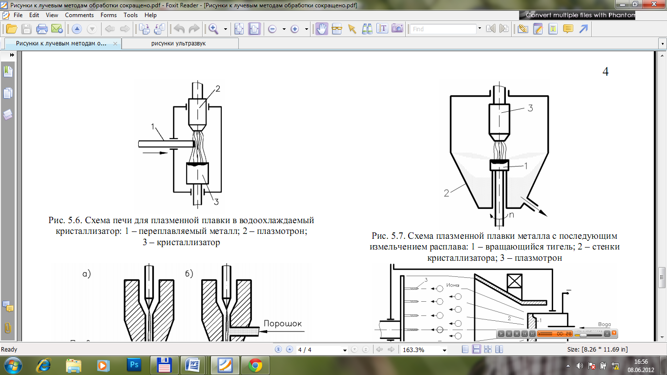Select the Hand tool
The height and width of the screenshot is (375, 667).
(x=321, y=29)
